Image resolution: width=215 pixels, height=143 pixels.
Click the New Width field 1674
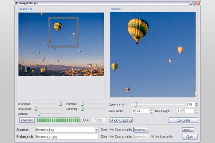coord(141,111)
